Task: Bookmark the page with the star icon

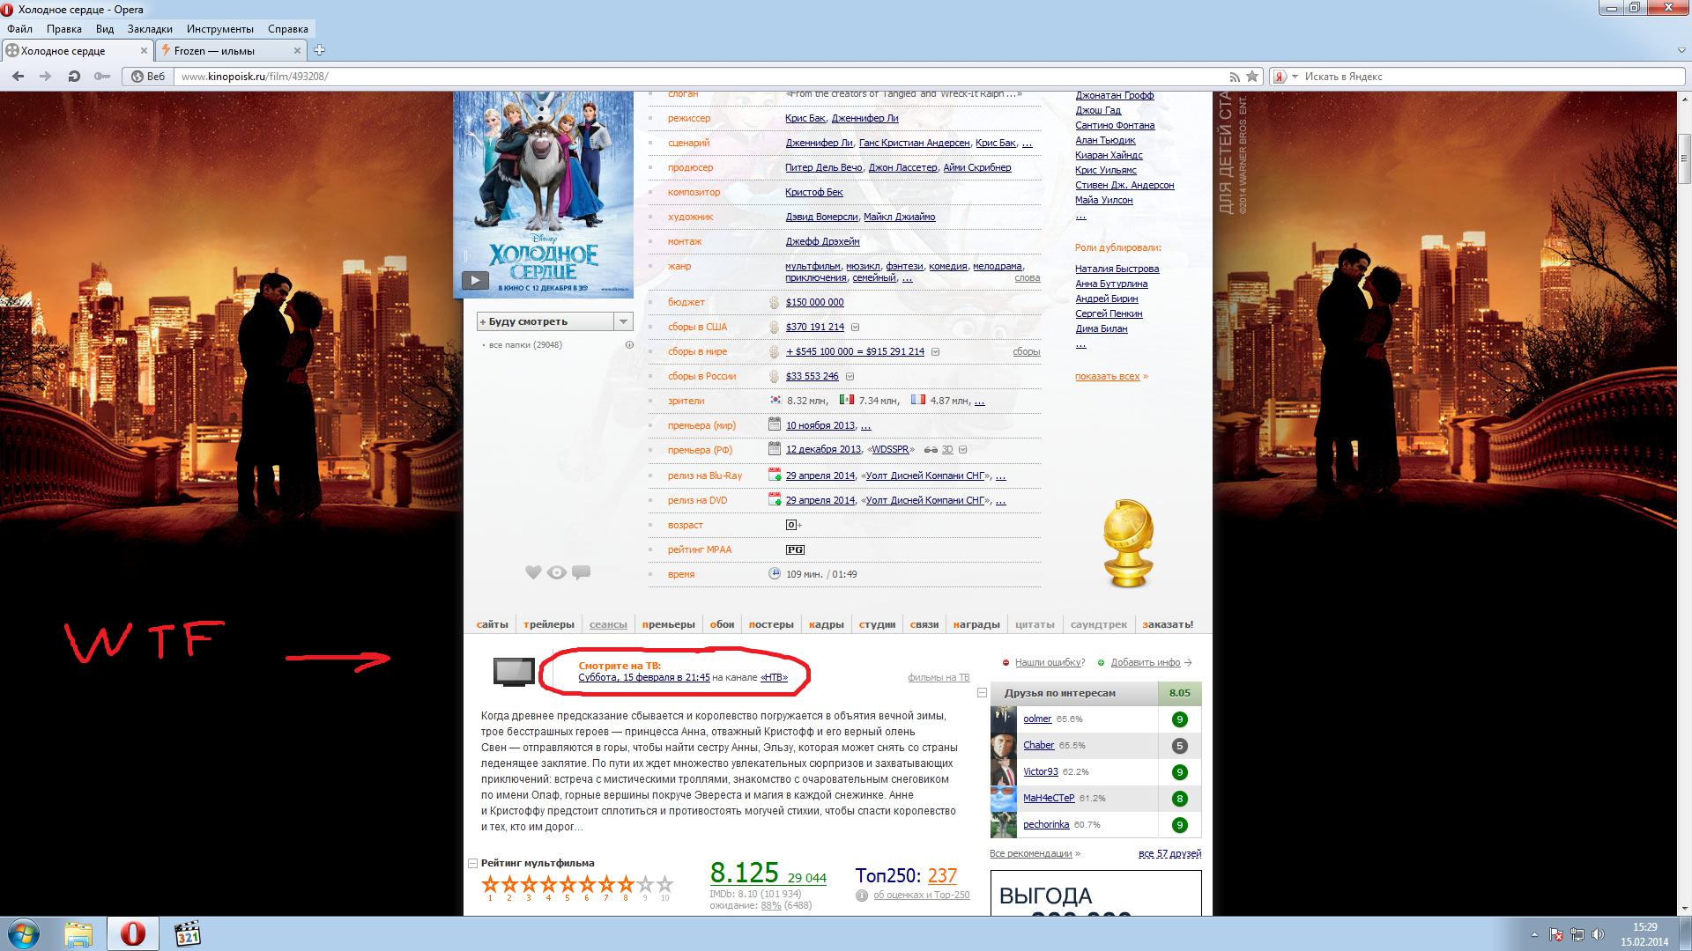Action: [1252, 77]
